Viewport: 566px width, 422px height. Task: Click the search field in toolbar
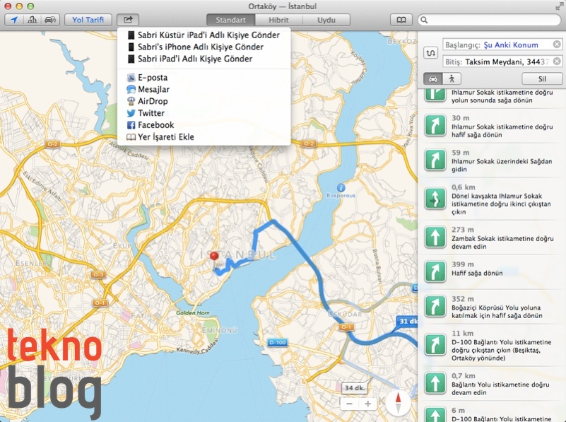coord(491,20)
